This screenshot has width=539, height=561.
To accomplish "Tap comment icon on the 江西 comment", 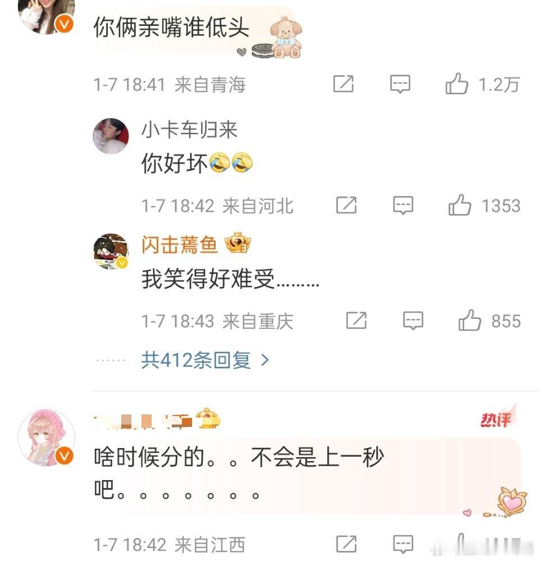I will click(x=403, y=544).
